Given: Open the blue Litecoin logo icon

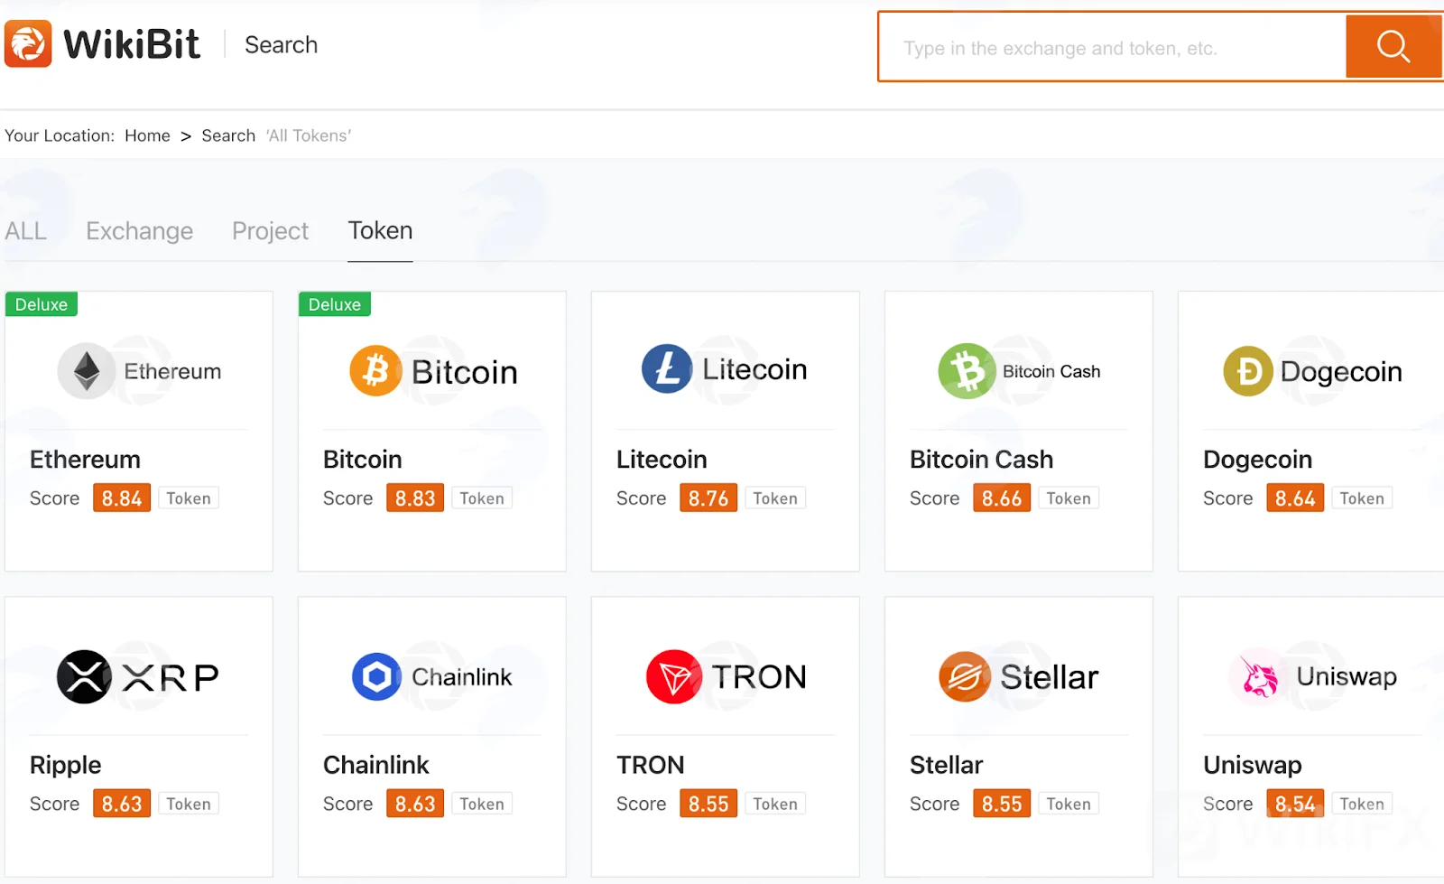Looking at the screenshot, I should 667,369.
